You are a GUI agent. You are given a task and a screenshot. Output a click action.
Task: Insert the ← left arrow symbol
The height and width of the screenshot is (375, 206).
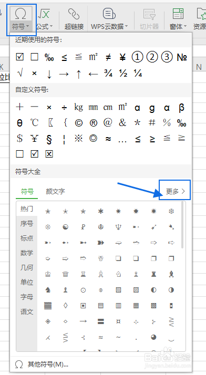tap(94, 74)
